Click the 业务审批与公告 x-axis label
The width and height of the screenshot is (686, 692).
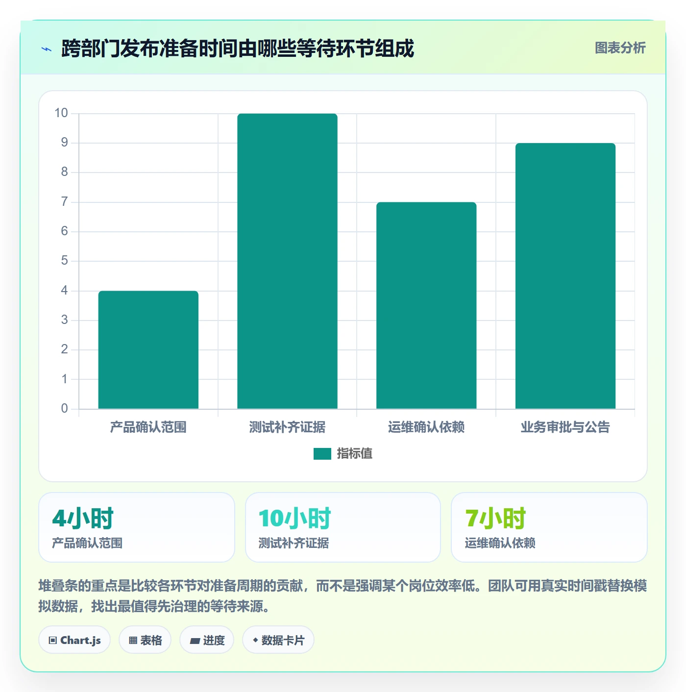click(565, 427)
